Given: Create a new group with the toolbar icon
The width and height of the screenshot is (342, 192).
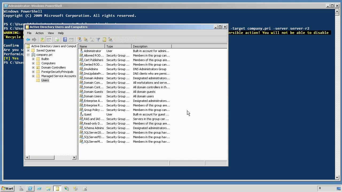Looking at the screenshot, I should (x=86, y=40).
